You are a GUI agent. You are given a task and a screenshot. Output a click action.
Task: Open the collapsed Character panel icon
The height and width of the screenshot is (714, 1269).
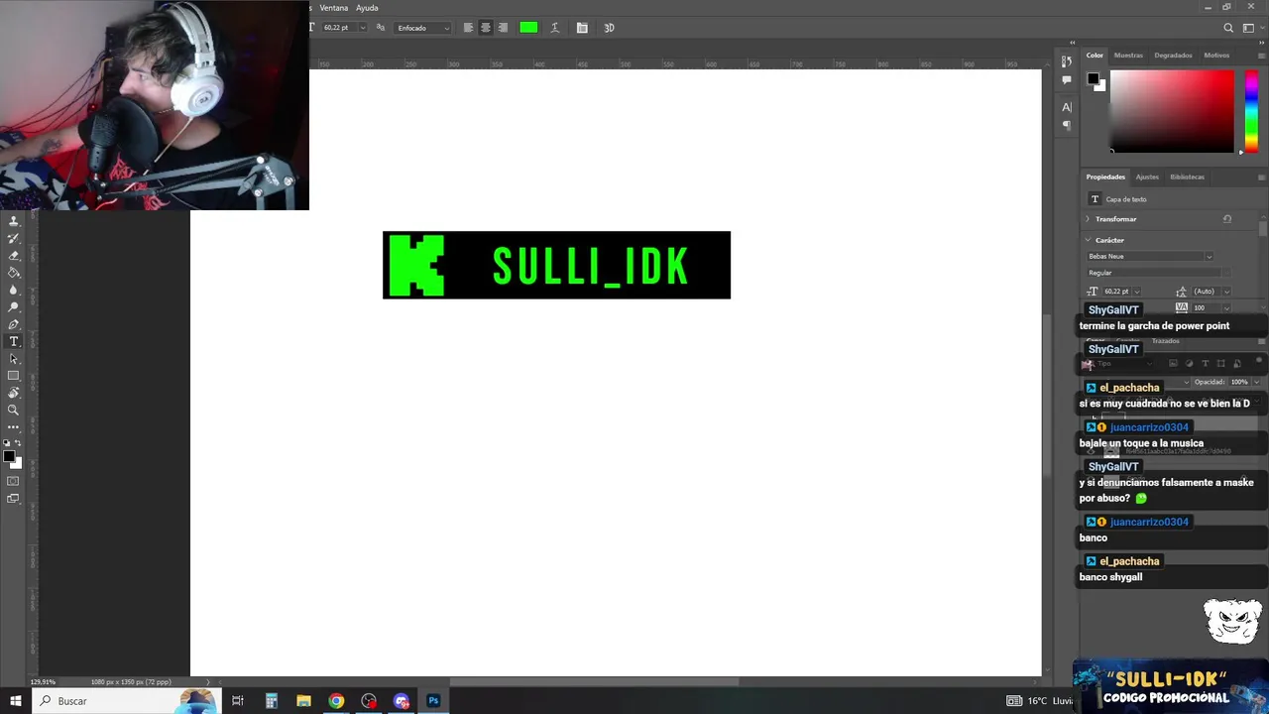click(x=1067, y=107)
